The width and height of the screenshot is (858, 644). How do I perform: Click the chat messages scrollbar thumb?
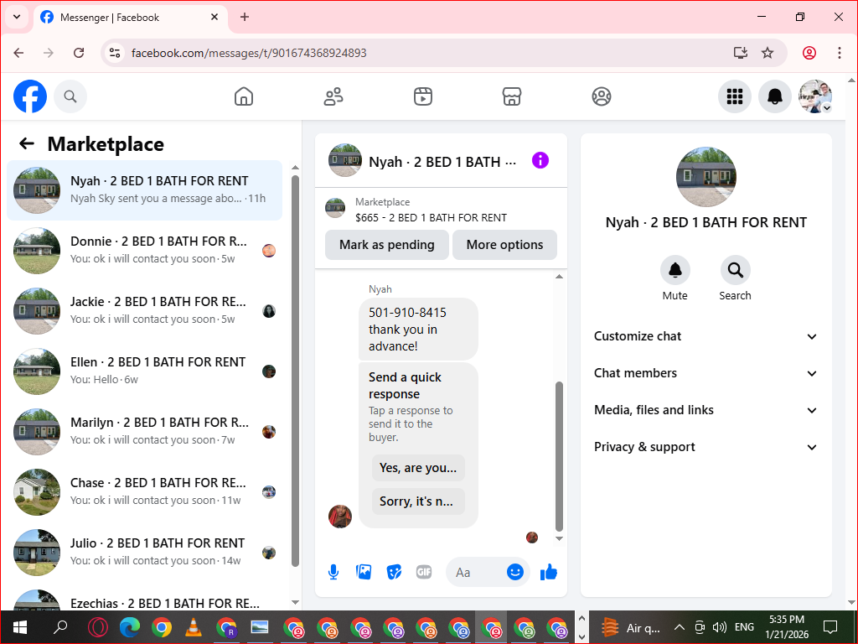coord(559,456)
